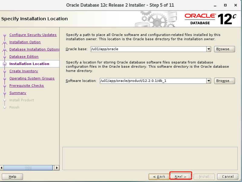
Task: Minimize the installer window
Action: click(x=215, y=5)
